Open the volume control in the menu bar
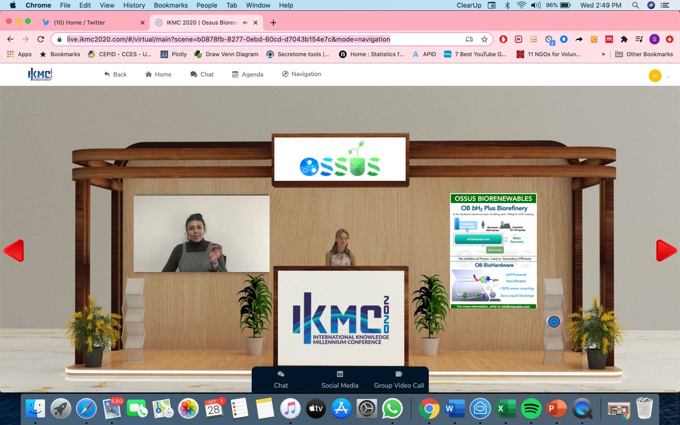Image resolution: width=680 pixels, height=425 pixels. coord(536,5)
